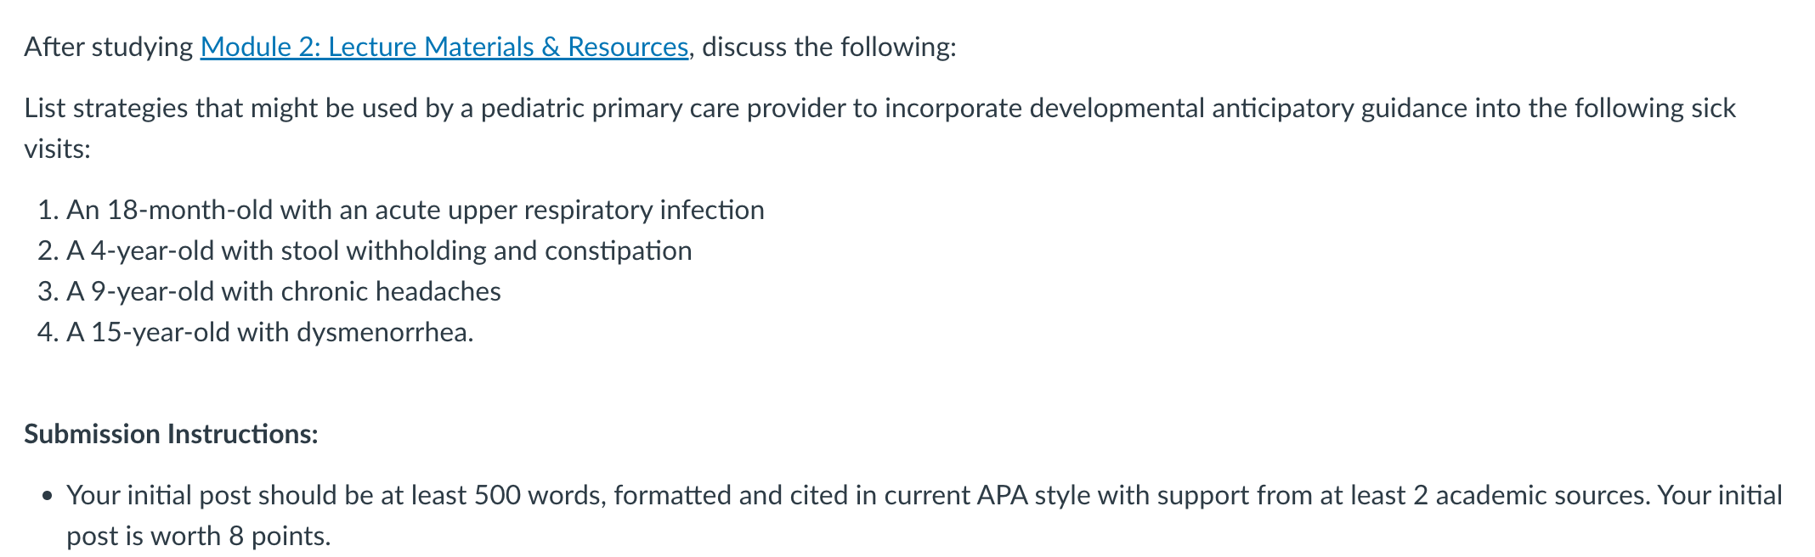The height and width of the screenshot is (557, 1815).
Task: Click list number 3 marker
Action: click(x=48, y=291)
